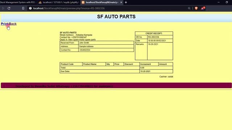232x130 pixels.
Task: Click the 'Deals in' spare parts line
Action: pos(78,40)
